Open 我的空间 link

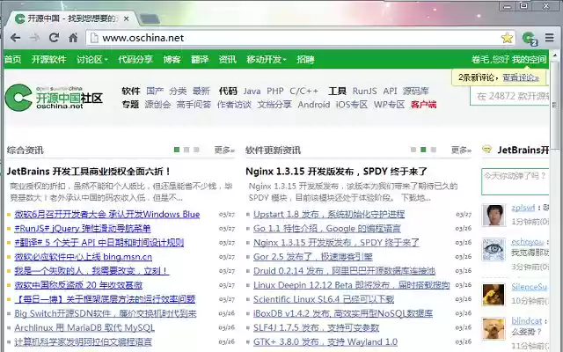(x=530, y=59)
